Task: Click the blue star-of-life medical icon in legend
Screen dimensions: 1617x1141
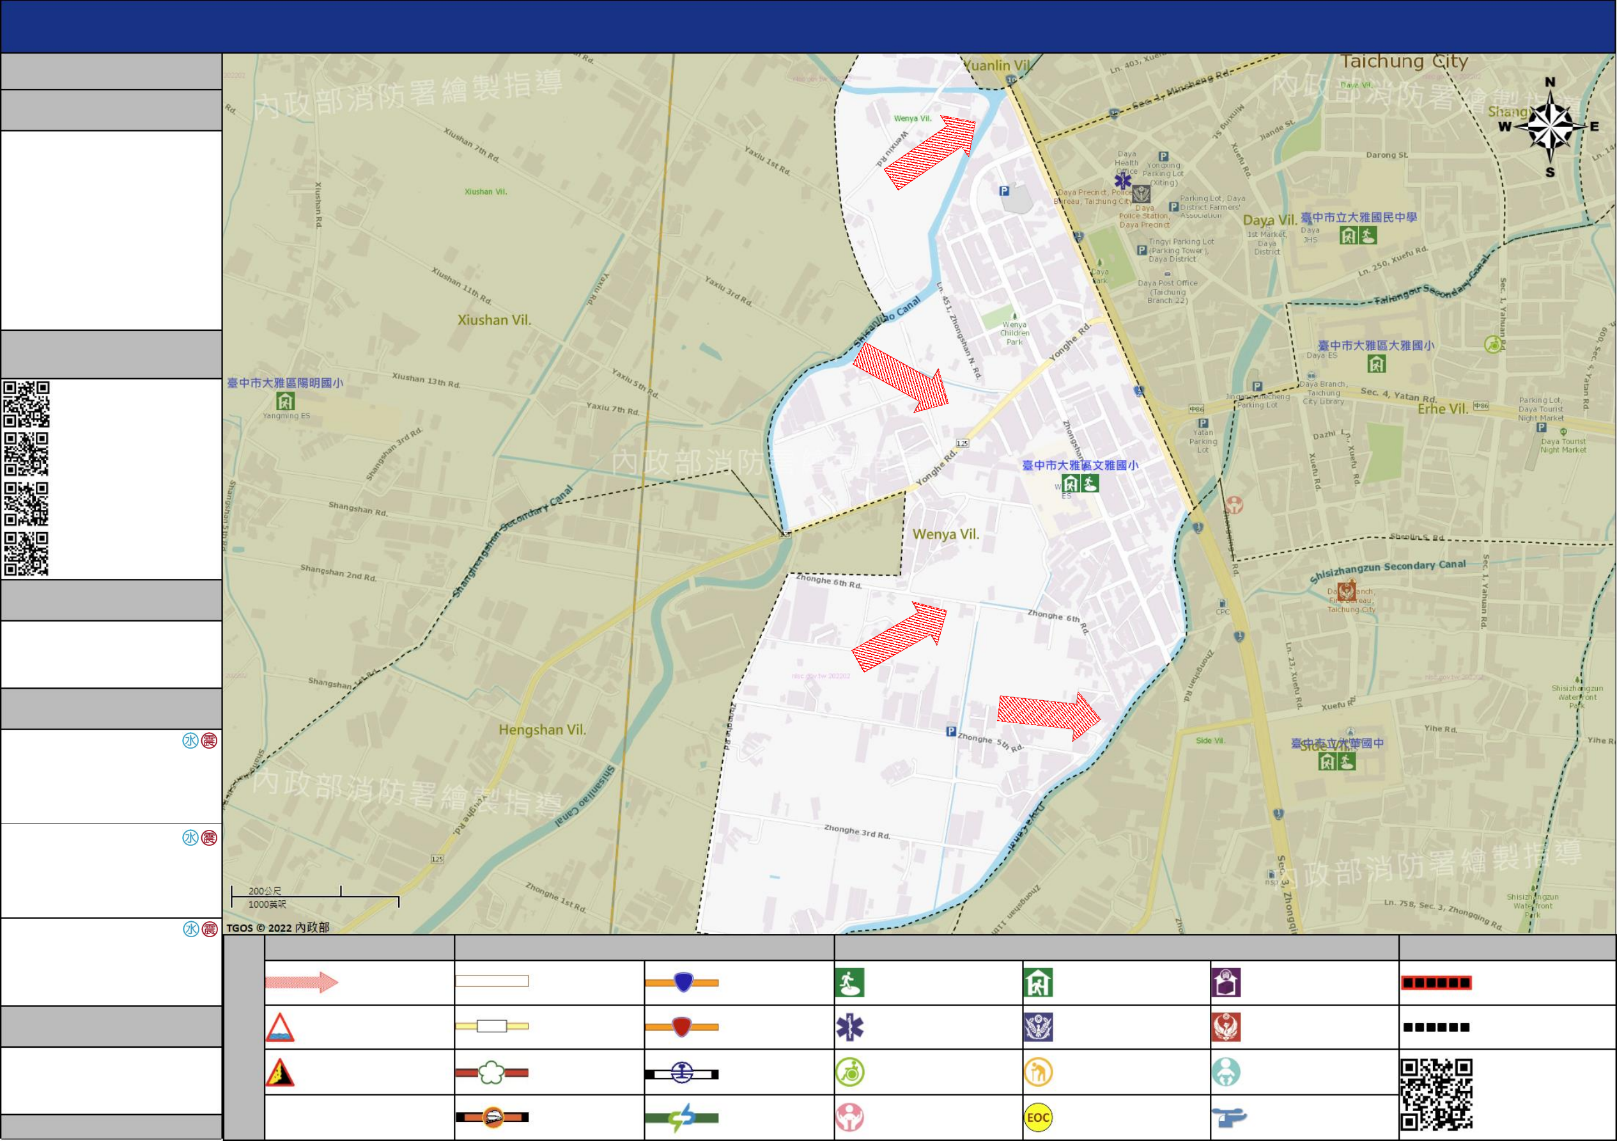Action: click(850, 1028)
